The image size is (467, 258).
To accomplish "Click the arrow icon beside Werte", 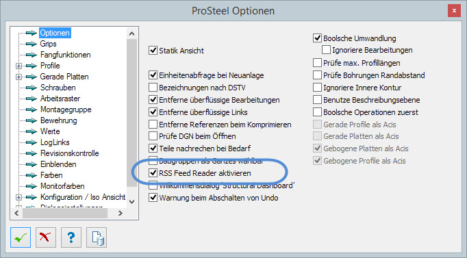I will pyautogui.click(x=31, y=131).
